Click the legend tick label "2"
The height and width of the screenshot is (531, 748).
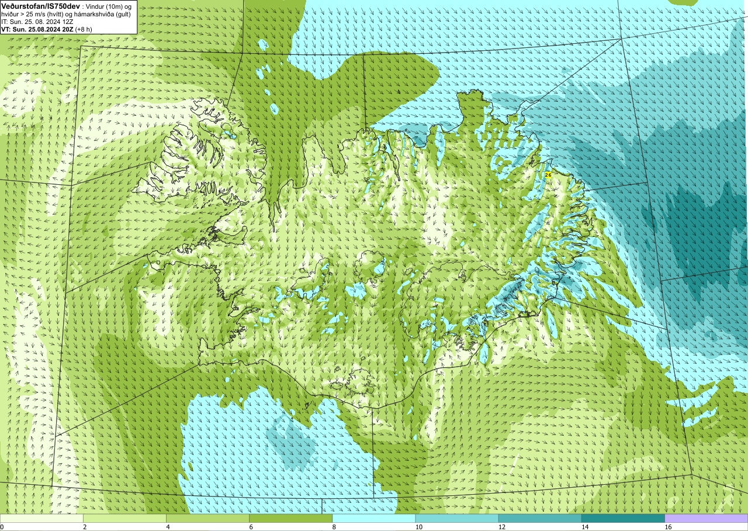click(85, 527)
